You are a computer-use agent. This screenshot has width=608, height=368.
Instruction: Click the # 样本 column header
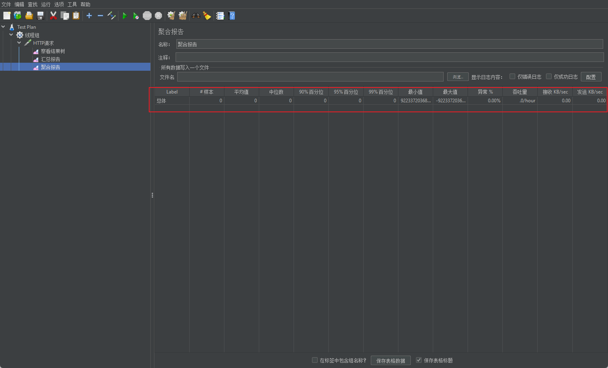(207, 92)
